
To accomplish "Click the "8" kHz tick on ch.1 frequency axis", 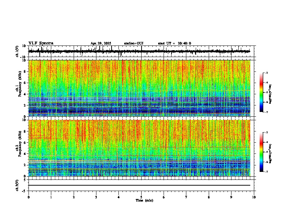I will click(25, 71).
